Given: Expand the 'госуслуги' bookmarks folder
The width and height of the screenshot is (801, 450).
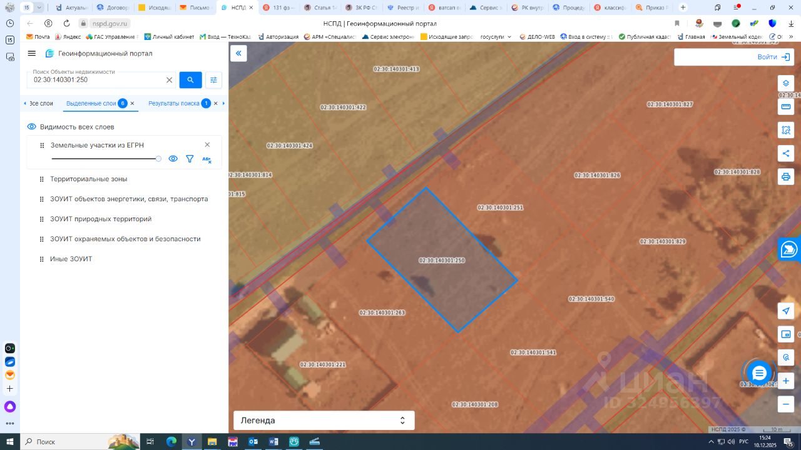Looking at the screenshot, I should [x=496, y=37].
